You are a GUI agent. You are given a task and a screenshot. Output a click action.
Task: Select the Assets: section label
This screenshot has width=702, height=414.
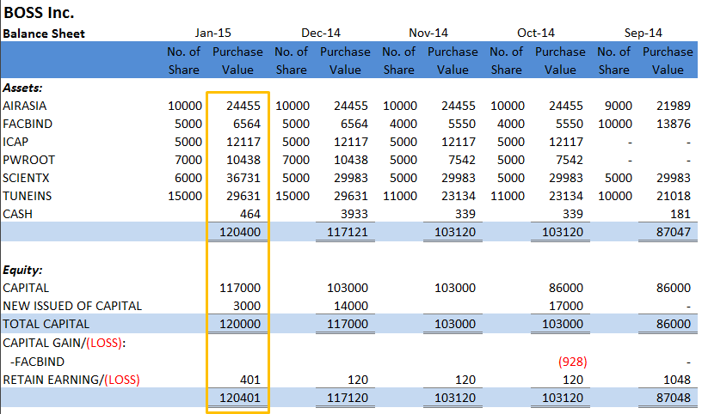pos(22,88)
